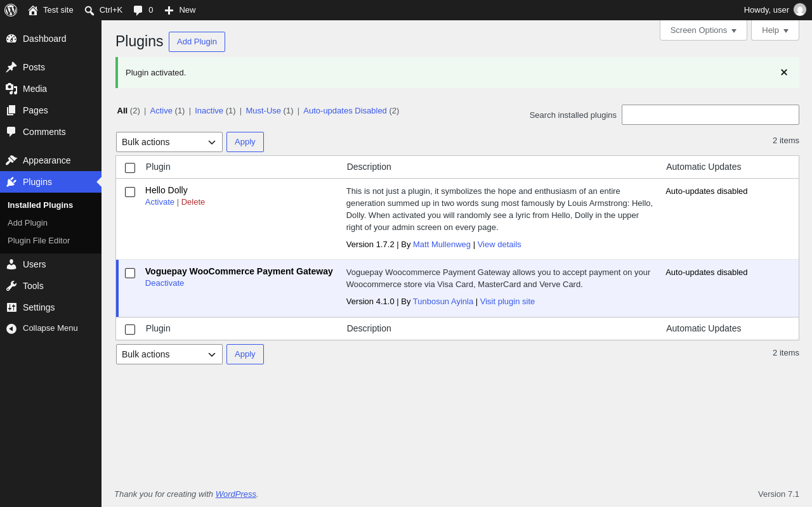Image resolution: width=812 pixels, height=507 pixels.
Task: Open comments bubble icon in admin bar
Action: 138,10
